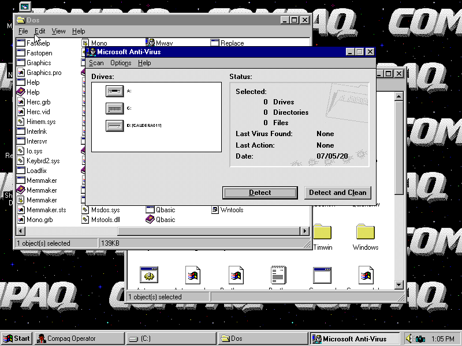The image size is (462, 346).
Task: Select the Interlnk program icon
Action: pos(21,131)
